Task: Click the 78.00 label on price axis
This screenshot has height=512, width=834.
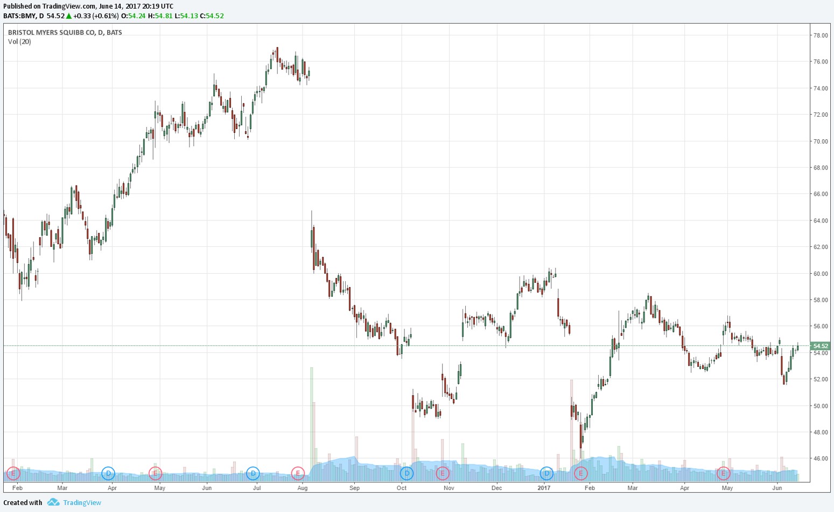Action: tap(821, 35)
